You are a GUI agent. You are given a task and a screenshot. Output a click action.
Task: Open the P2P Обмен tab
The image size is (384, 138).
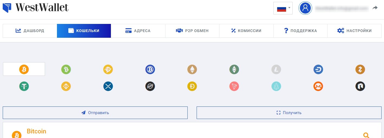pyautogui.click(x=192, y=31)
